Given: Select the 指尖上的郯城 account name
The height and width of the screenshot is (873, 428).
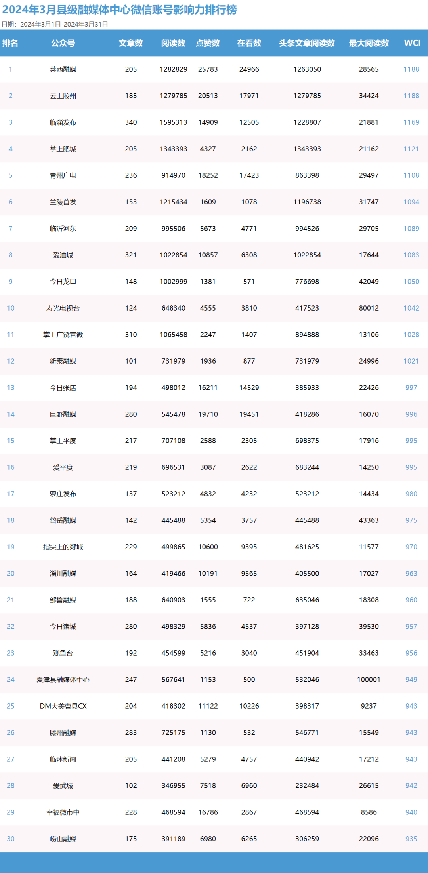Looking at the screenshot, I should coord(63,547).
